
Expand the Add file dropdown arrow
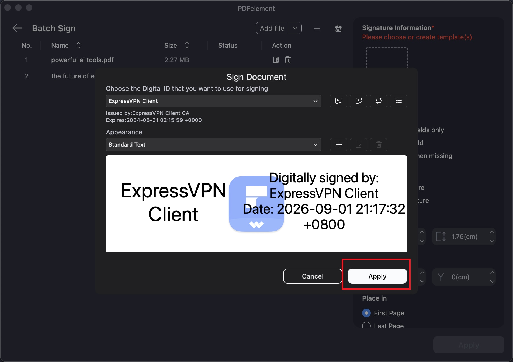coord(295,28)
